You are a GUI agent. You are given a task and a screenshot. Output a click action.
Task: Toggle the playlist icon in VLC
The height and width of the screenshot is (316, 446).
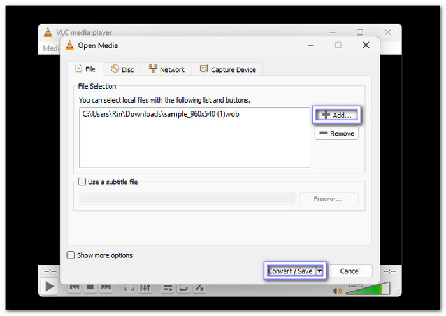(168, 288)
